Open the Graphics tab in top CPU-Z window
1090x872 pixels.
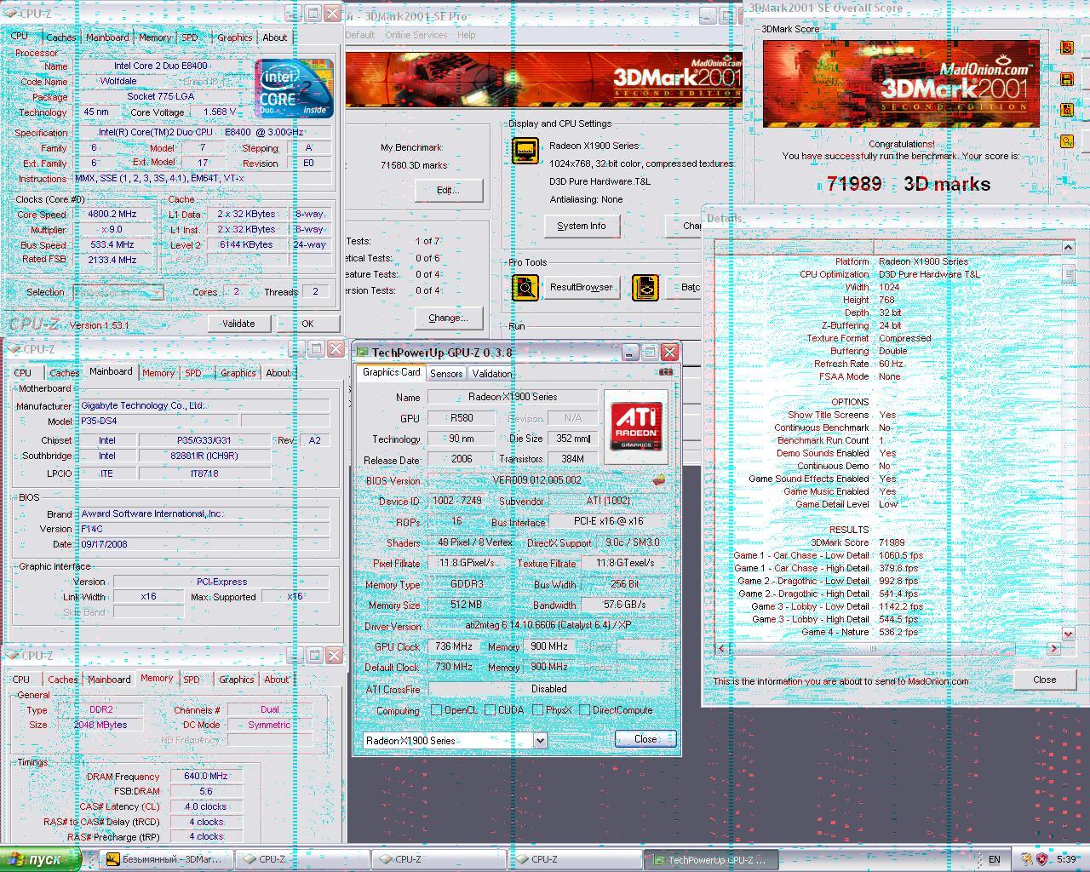[x=234, y=37]
